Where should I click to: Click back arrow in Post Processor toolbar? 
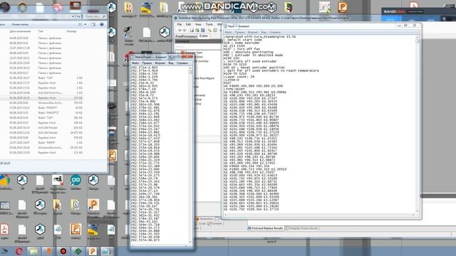[180, 30]
